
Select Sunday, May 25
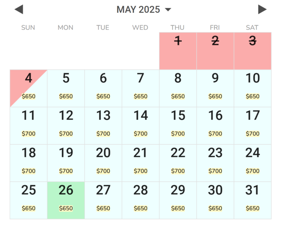click(29, 200)
